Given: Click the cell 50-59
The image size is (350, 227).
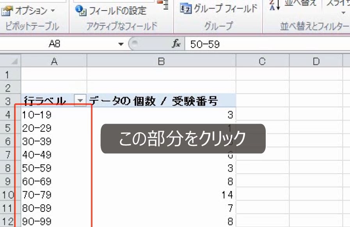Looking at the screenshot, I should click(x=54, y=168).
